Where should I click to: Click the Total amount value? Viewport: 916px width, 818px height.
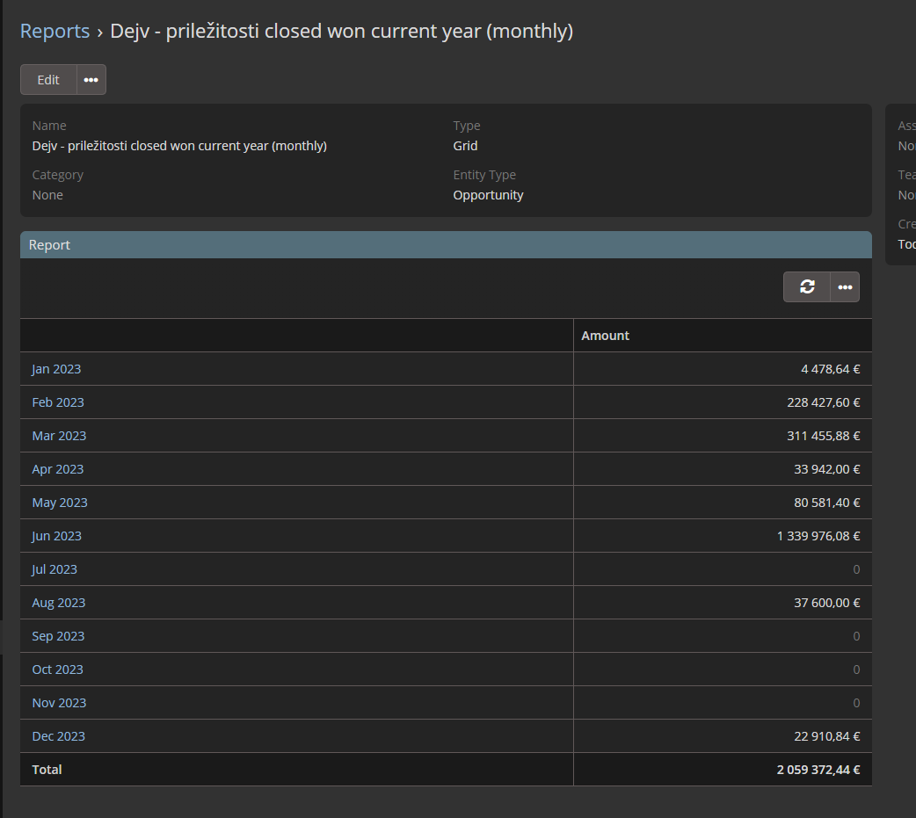click(x=818, y=770)
